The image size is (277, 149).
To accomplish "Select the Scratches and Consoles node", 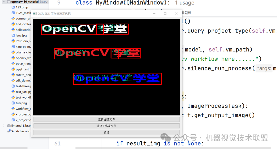I will pos(21,131).
